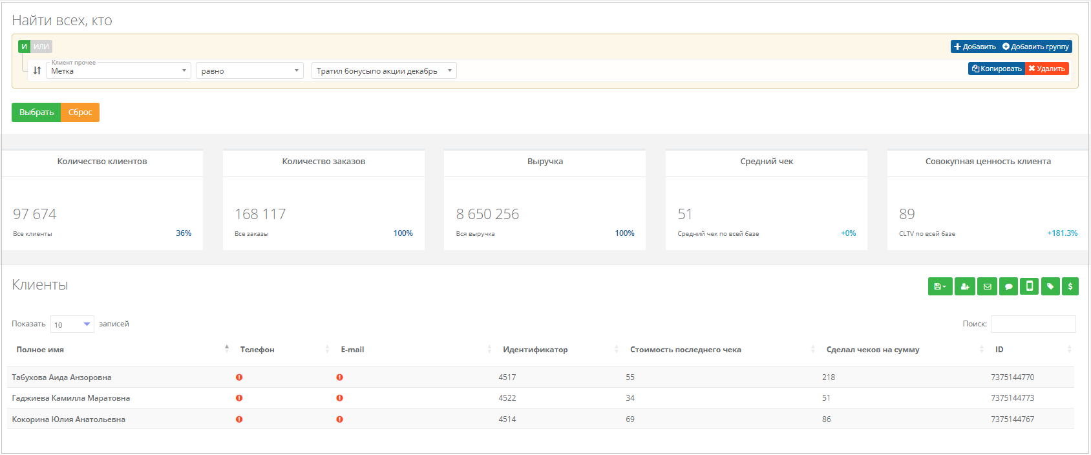The image size is (1091, 455).
Task: Open the равно comparison dropdown
Action: pyautogui.click(x=249, y=70)
